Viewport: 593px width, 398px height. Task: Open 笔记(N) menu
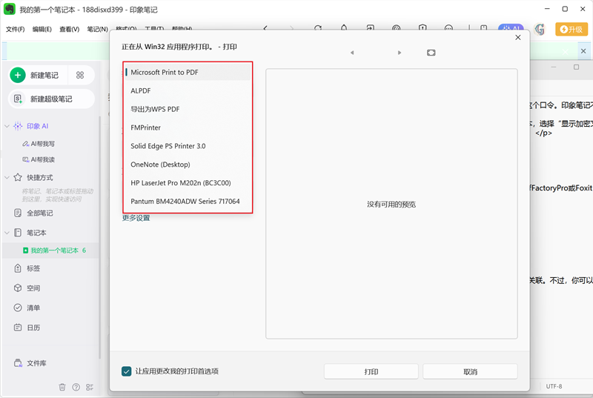point(97,29)
